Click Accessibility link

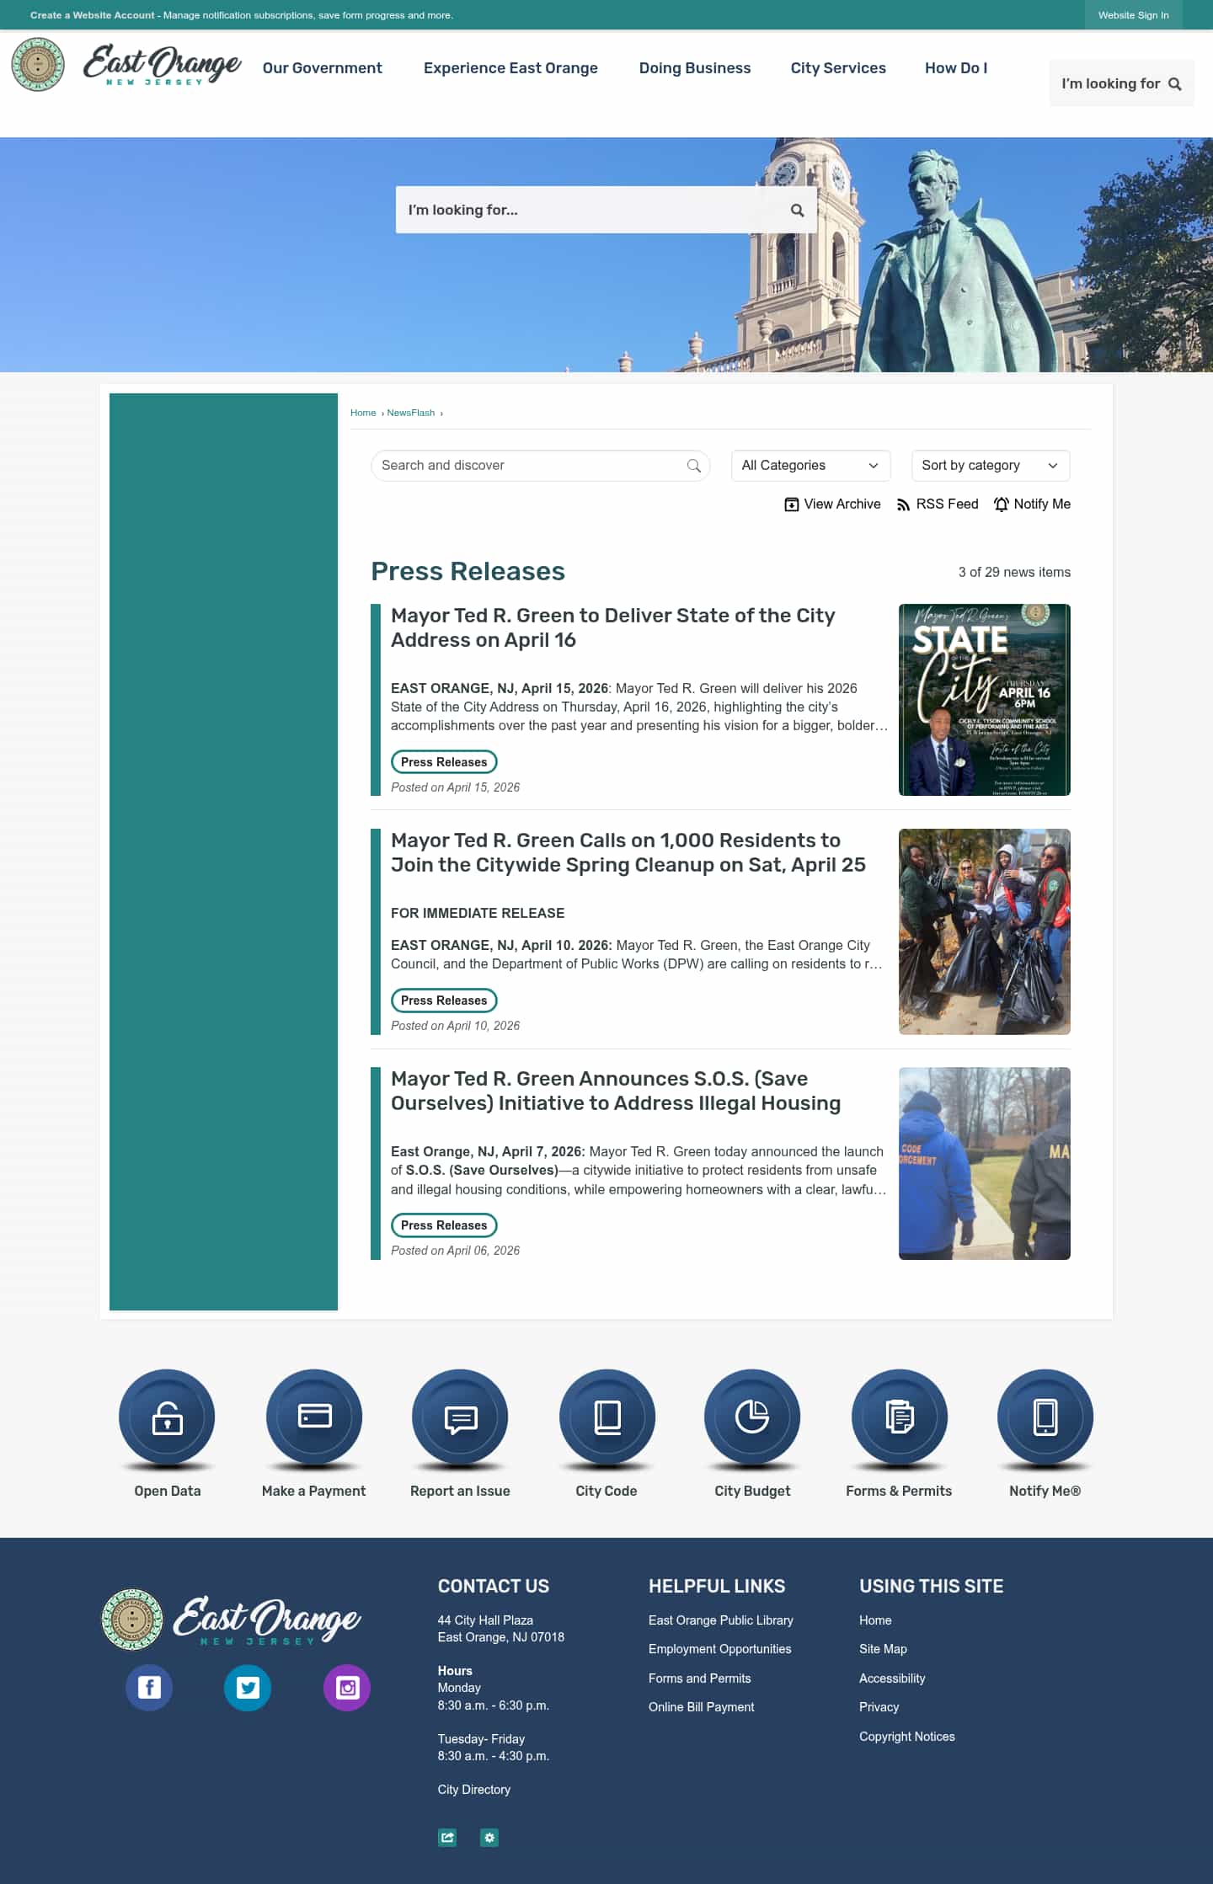point(892,1678)
